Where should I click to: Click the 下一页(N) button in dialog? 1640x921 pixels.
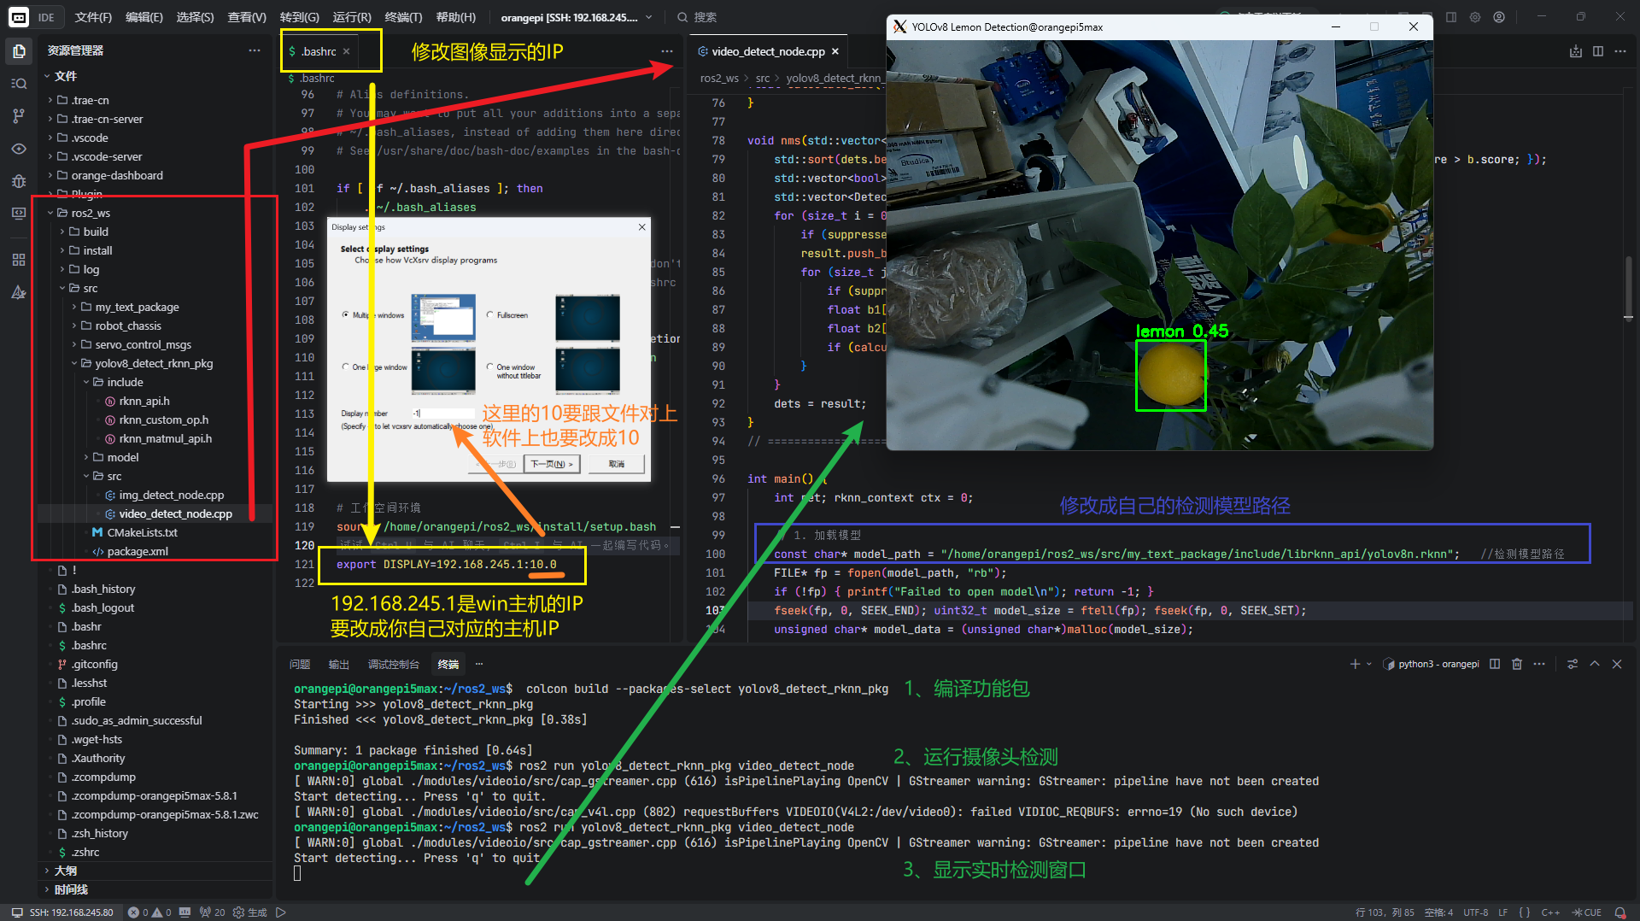tap(552, 464)
